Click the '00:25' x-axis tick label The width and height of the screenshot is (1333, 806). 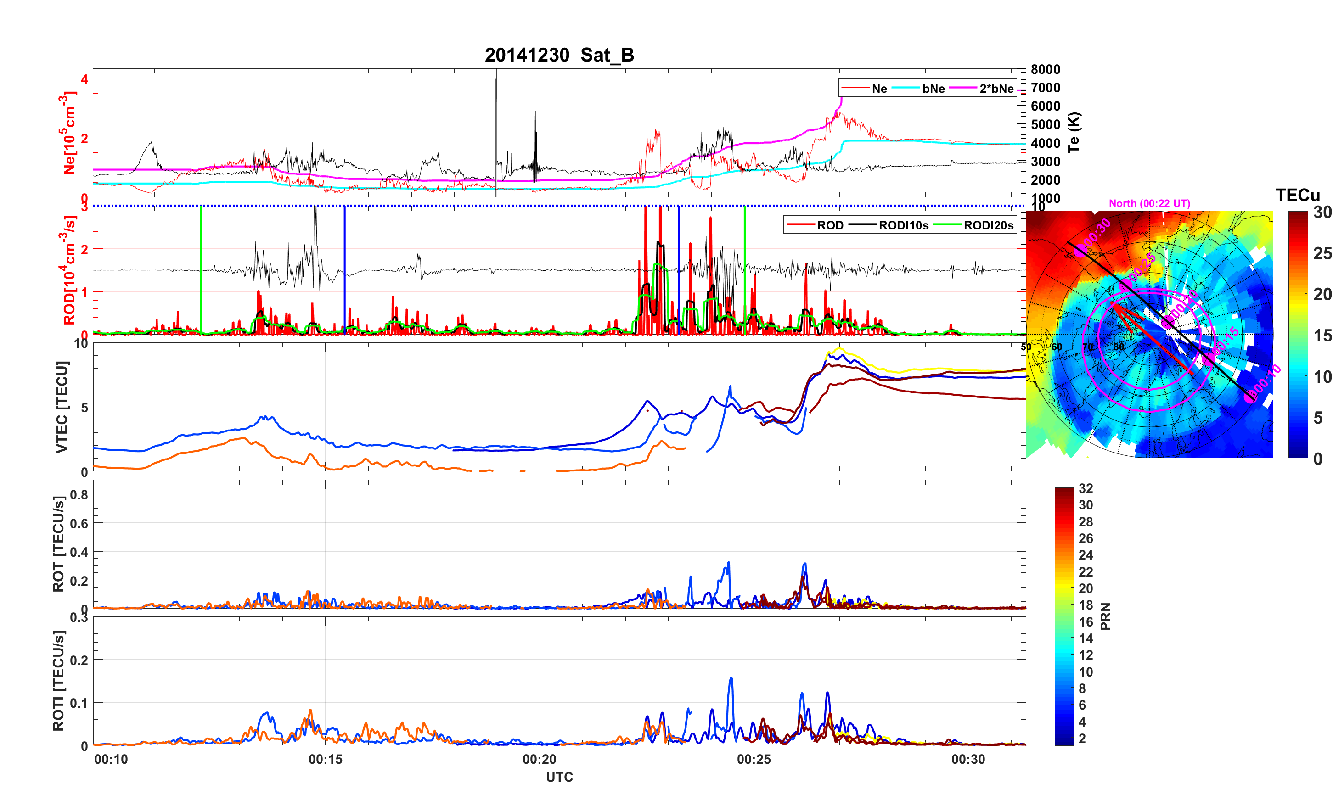click(x=754, y=759)
